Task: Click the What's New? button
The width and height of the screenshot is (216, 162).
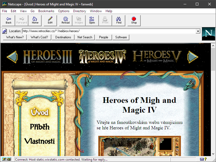Action: click(15, 37)
